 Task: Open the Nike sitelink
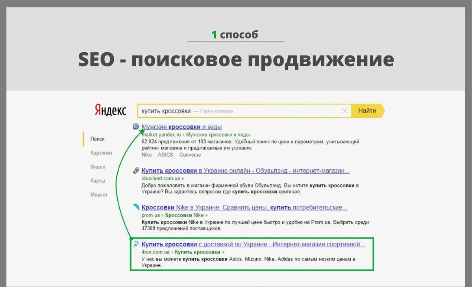[x=146, y=155]
